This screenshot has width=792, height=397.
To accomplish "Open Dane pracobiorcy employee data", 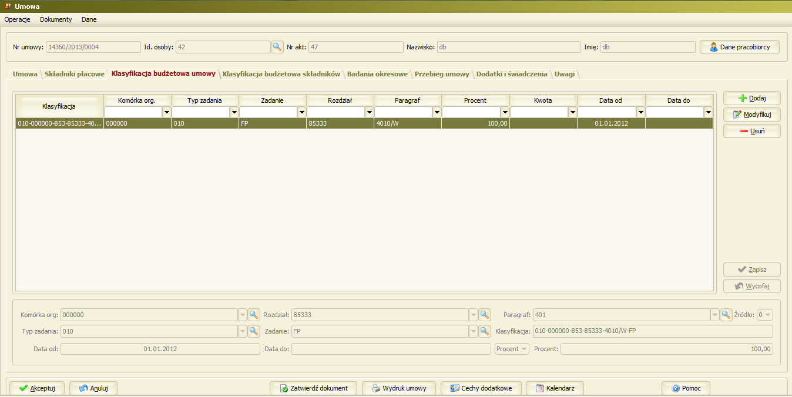I will click(x=740, y=47).
